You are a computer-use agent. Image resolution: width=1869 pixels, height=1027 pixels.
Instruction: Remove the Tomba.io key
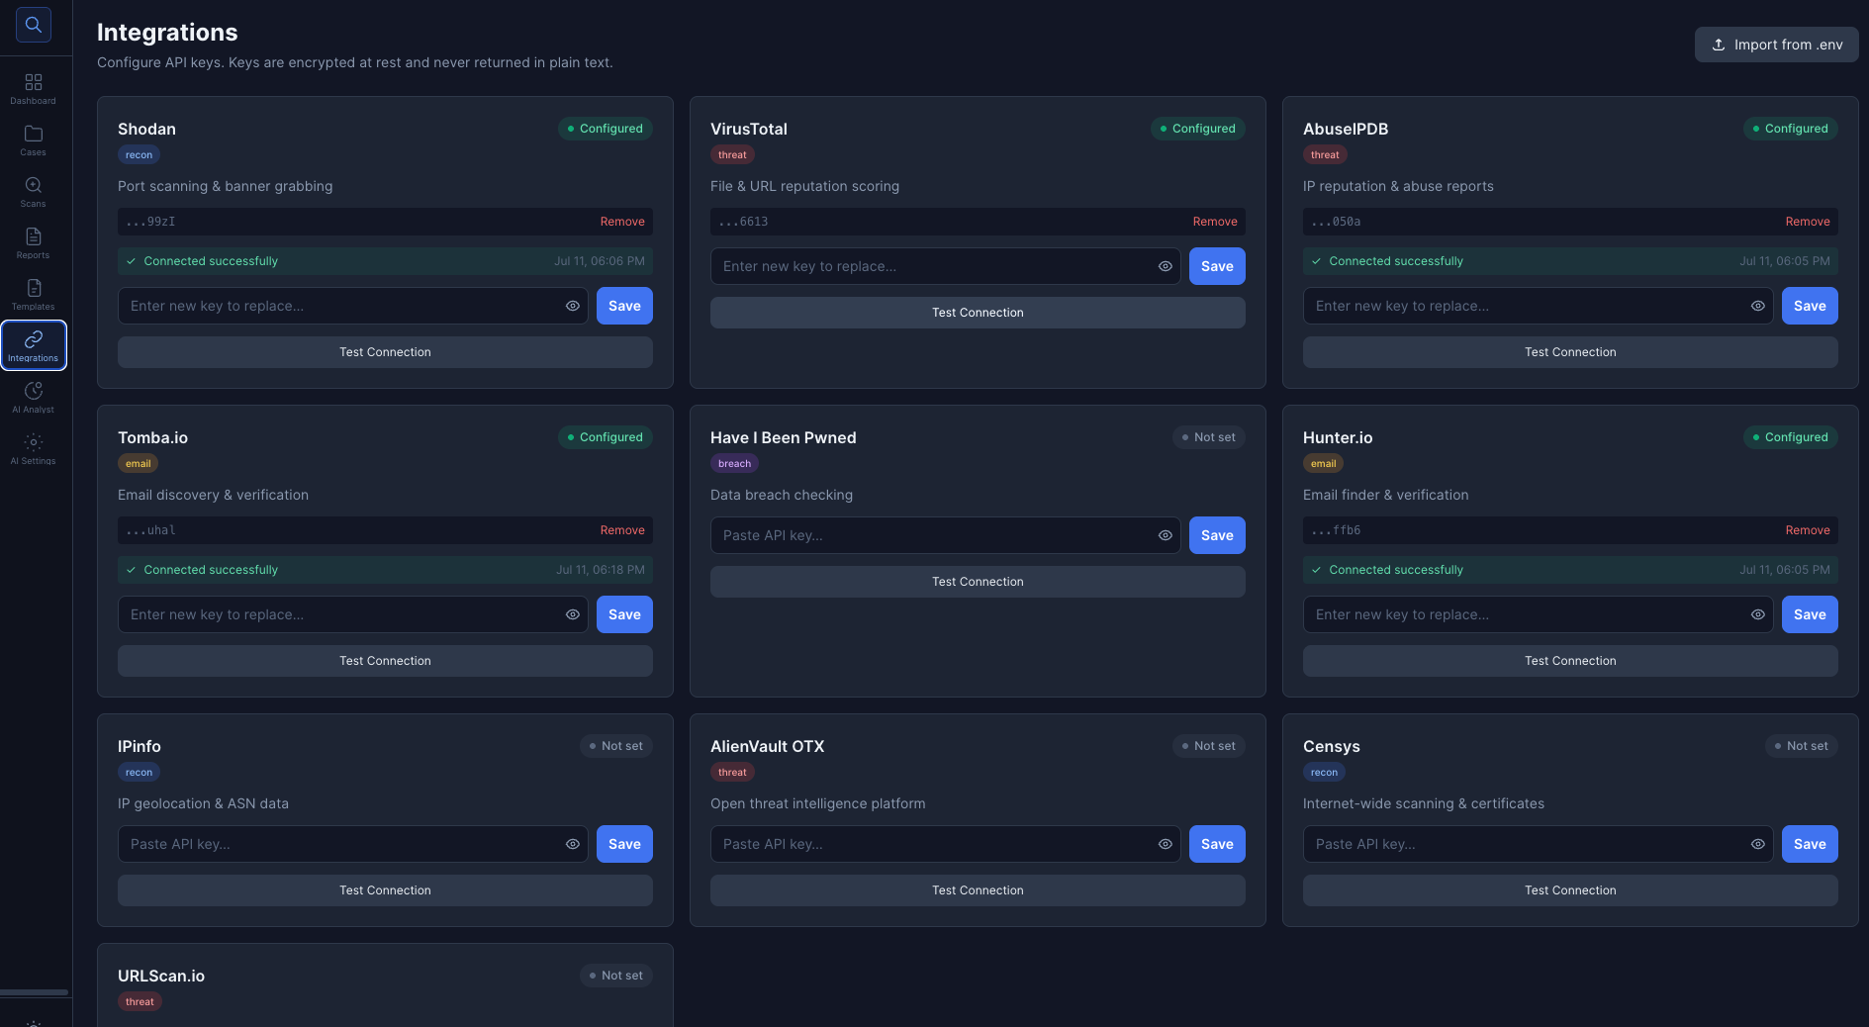pos(622,530)
